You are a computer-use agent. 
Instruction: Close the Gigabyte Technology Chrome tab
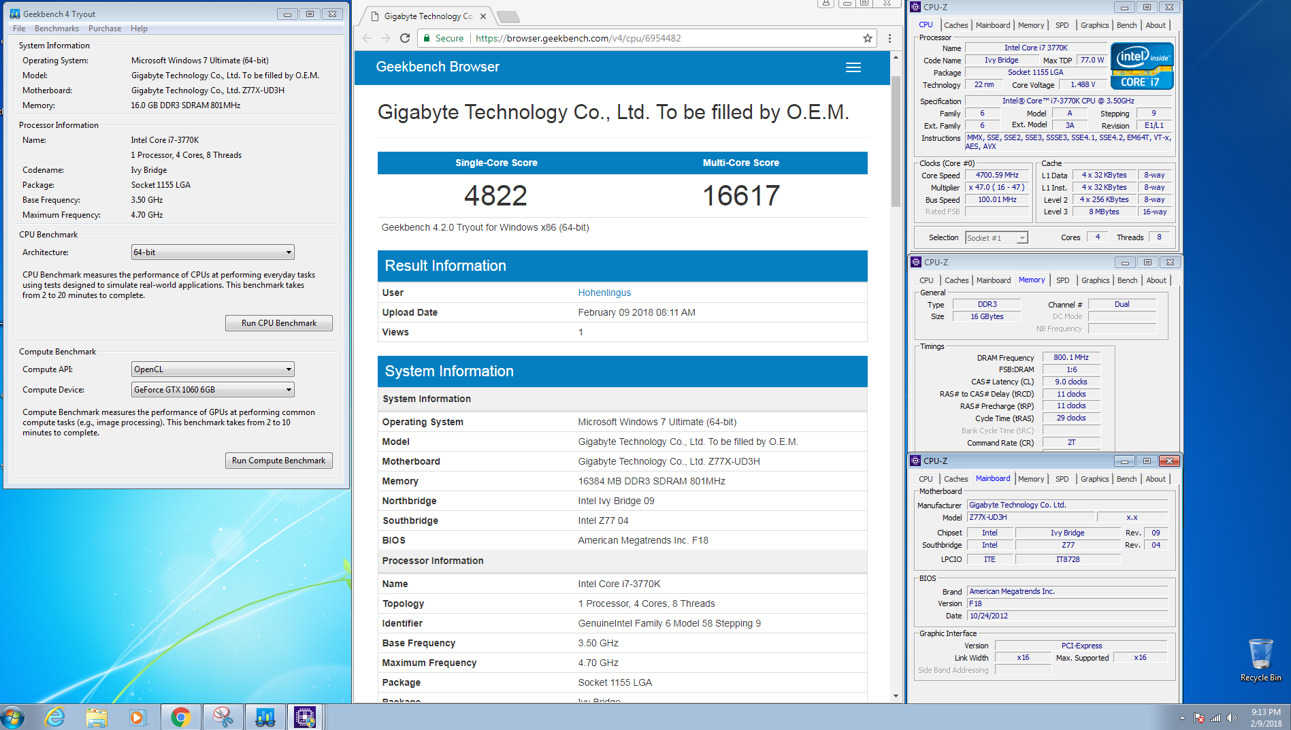(x=483, y=16)
